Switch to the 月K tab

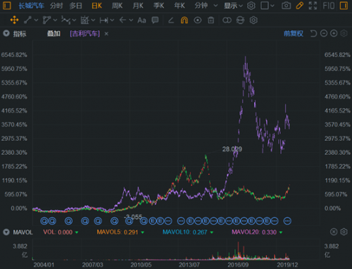(x=138, y=6)
